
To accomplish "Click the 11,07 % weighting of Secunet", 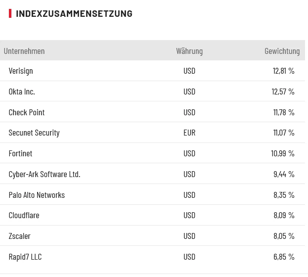I will [283, 133].
